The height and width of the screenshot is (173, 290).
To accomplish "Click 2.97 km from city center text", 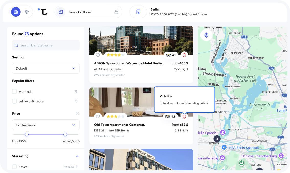I will click(109, 75).
